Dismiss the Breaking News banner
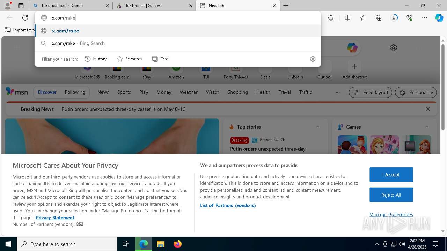The width and height of the screenshot is (447, 251). pos(428,109)
